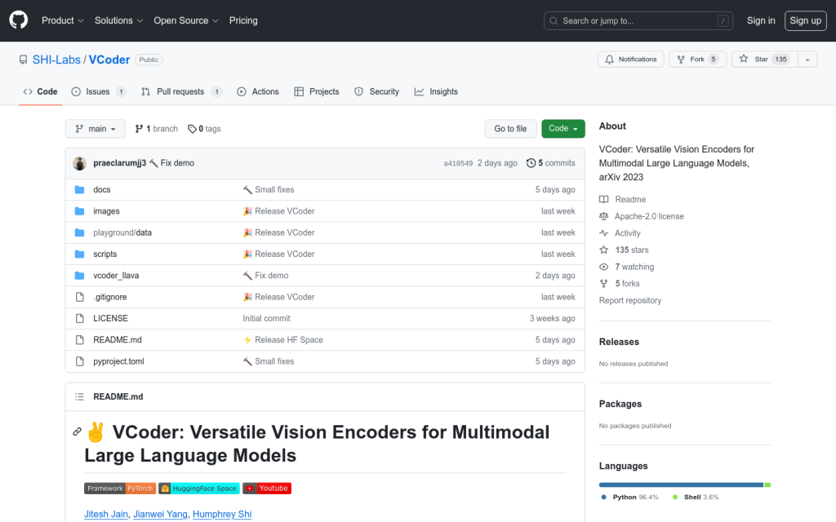
Task: View the 5 commits history
Action: (x=551, y=163)
